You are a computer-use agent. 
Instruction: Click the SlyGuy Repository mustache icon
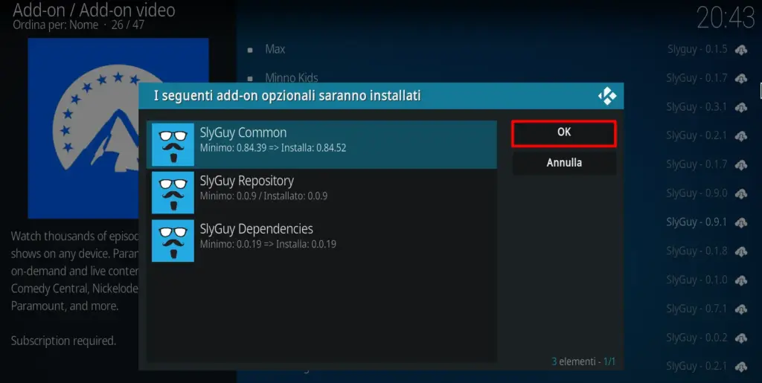pos(173,193)
